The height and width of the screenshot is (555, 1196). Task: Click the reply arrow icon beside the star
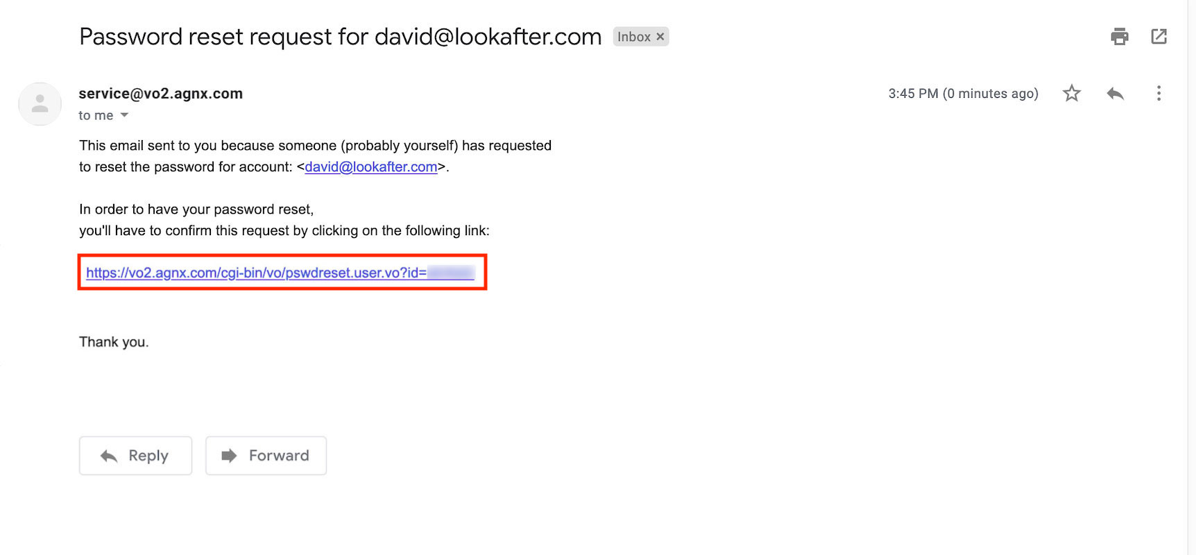1115,93
